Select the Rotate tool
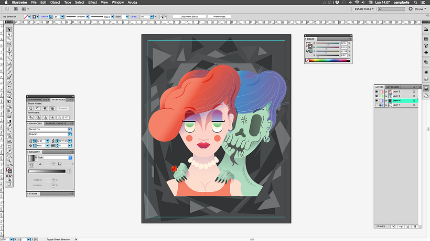Viewport: 430px width, 241px height. click(9, 87)
